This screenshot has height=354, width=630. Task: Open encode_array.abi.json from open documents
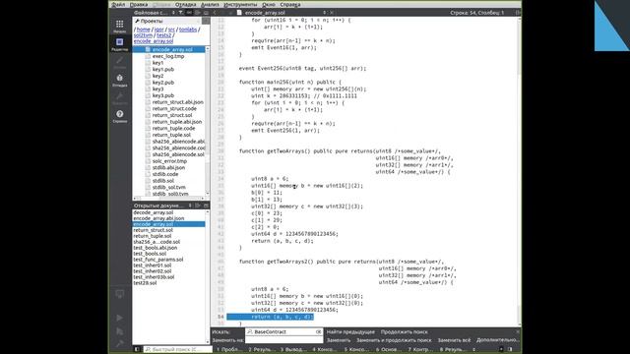click(x=158, y=218)
